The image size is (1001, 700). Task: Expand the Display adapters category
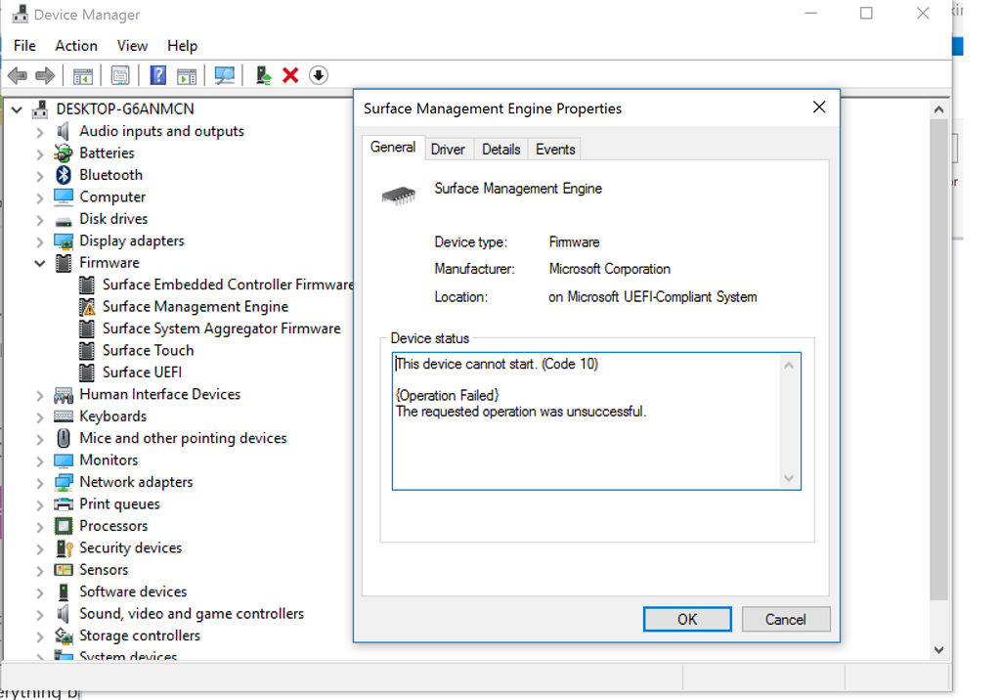point(39,241)
